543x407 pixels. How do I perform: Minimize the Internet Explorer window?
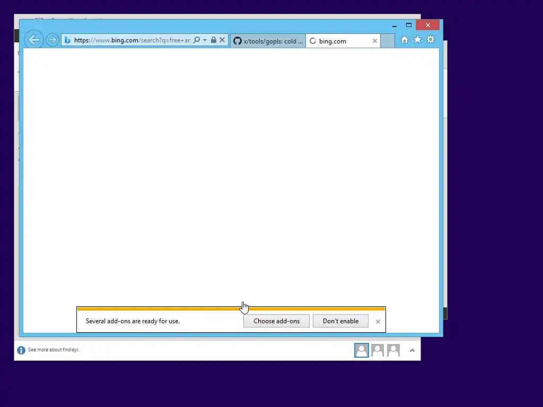395,25
